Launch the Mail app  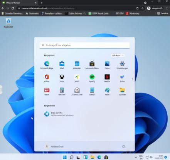[x=62, y=65]
